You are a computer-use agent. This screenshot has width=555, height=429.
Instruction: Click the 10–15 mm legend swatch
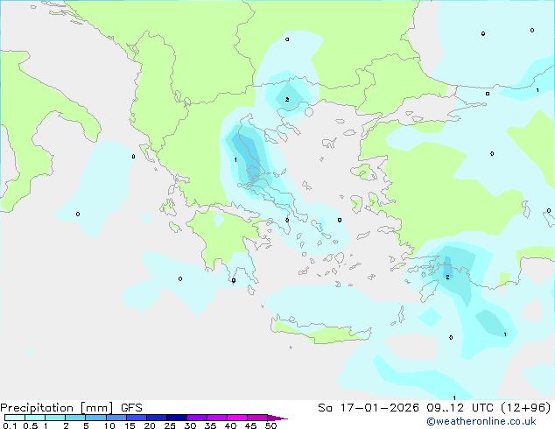click(116, 418)
